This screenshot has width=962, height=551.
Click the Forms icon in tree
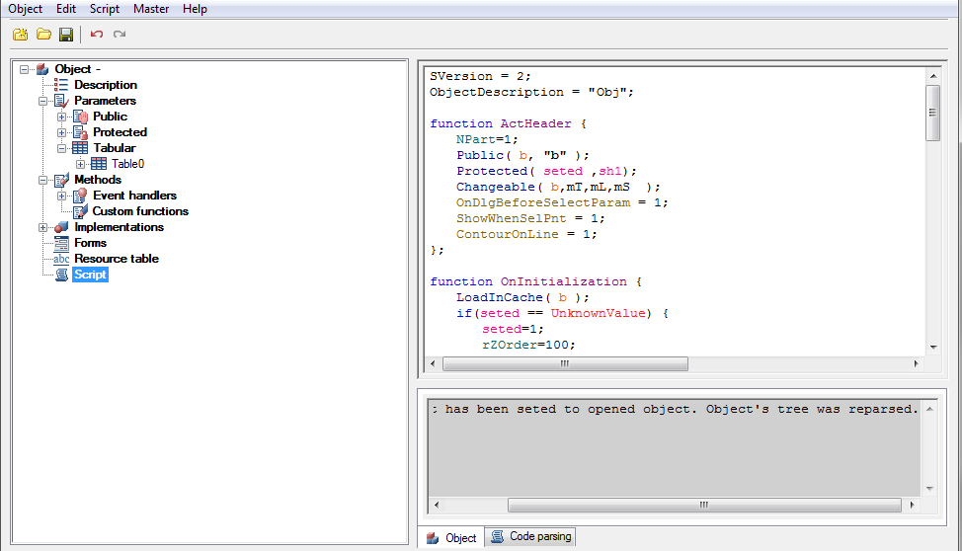pos(61,243)
